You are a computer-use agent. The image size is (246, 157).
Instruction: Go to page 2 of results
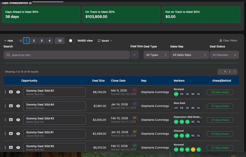coord(229,71)
